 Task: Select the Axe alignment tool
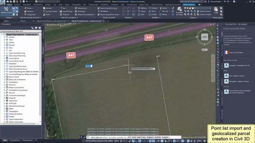[63, 8]
